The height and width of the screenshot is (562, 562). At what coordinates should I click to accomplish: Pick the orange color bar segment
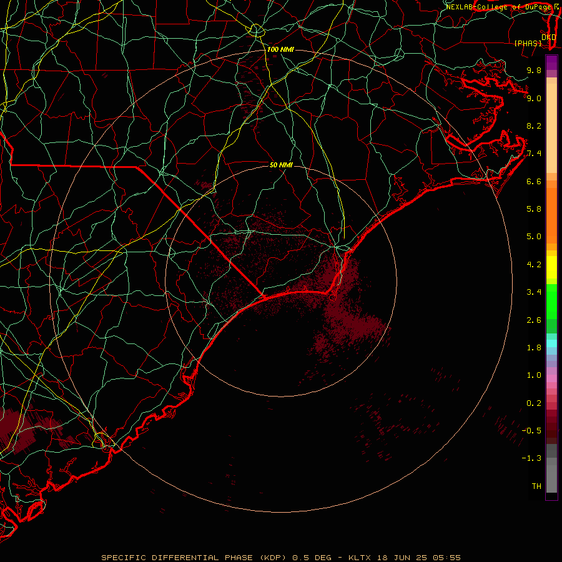point(551,215)
